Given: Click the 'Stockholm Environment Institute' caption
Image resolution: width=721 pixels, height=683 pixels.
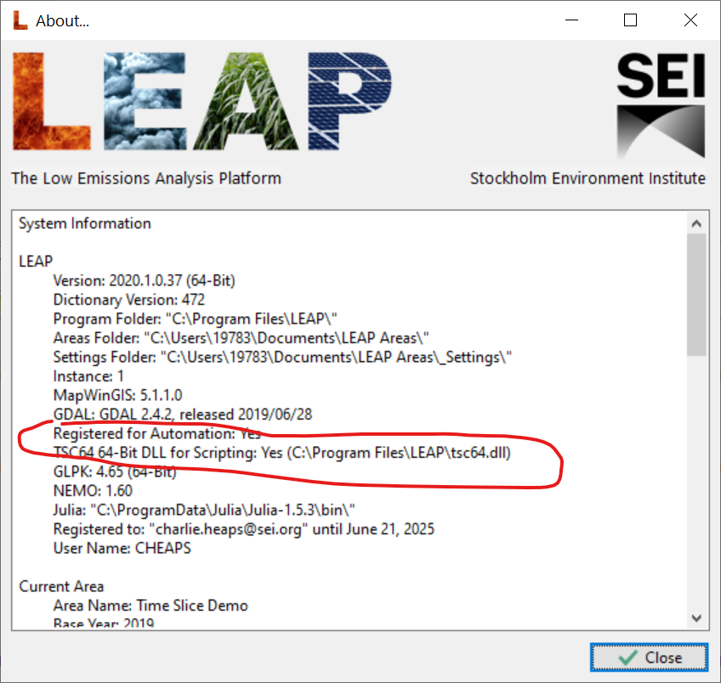Looking at the screenshot, I should pos(588,178).
